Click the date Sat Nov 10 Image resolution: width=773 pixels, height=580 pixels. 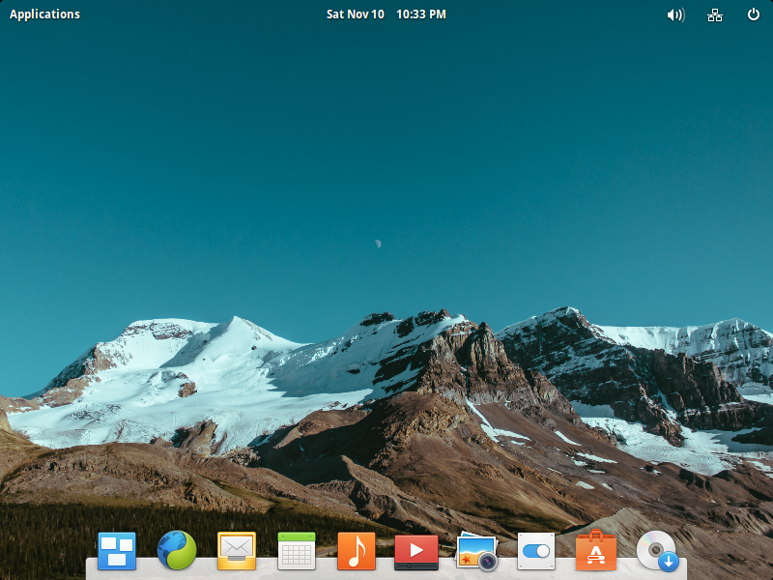(x=355, y=14)
